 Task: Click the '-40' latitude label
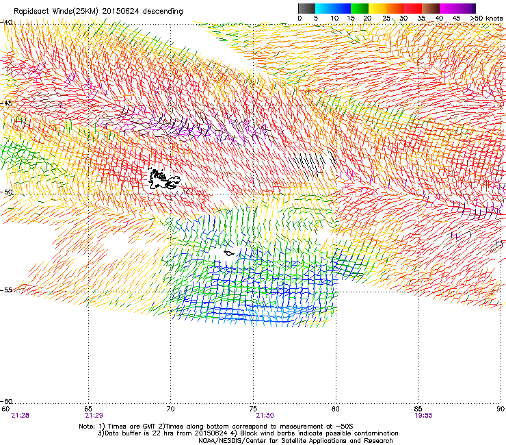tap(6, 23)
